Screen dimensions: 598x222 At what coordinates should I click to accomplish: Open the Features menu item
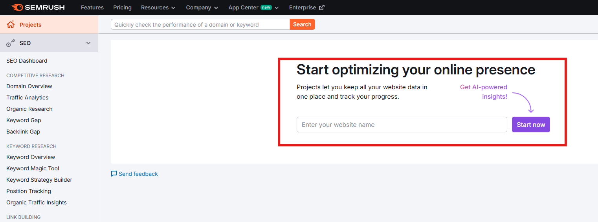click(x=92, y=7)
